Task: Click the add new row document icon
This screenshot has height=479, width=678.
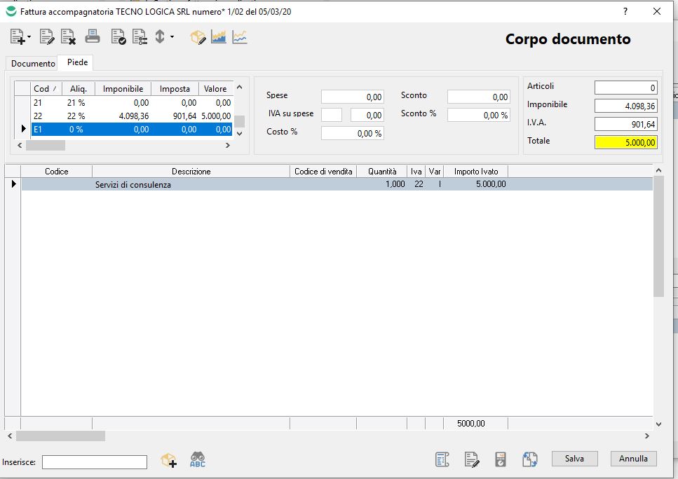Action: [18, 36]
